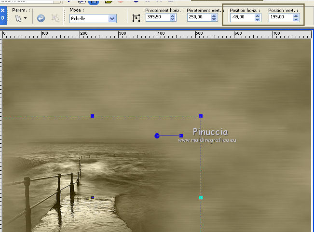Close the tool options palette
The image size is (314, 232).
[x=2, y=11]
